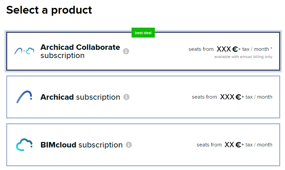Screen dimensions: 285x170
Task: Pick the BIMcloud subscription product card
Action: 143,145
